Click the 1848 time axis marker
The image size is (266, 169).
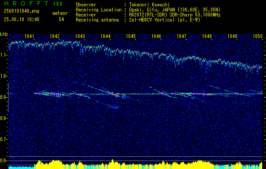207,36
